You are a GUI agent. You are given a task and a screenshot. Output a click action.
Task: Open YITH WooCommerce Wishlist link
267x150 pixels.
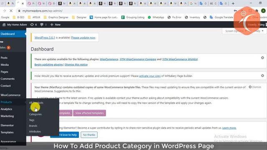(x=180, y=59)
